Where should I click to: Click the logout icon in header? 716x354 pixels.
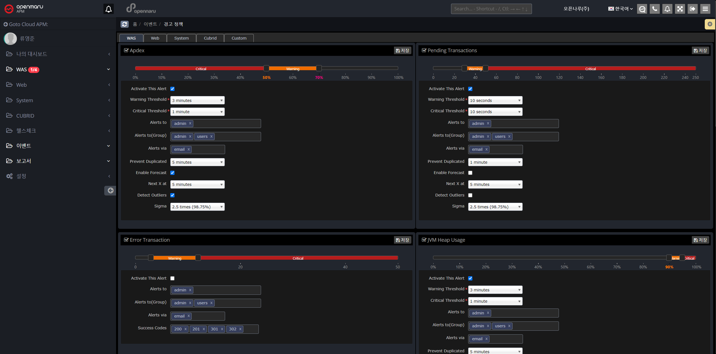click(692, 9)
